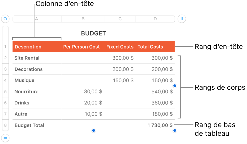Click the Per Person Cost header cell

[x=81, y=47]
